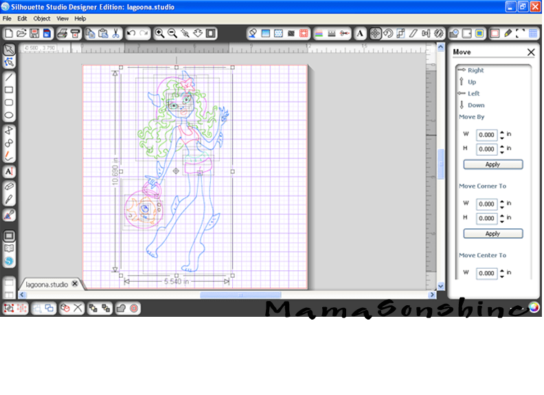Select the Draw Rectangle tool

9,90
